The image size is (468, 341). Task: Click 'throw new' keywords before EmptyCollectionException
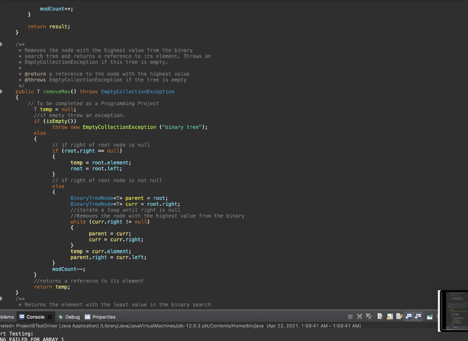[x=66, y=127]
